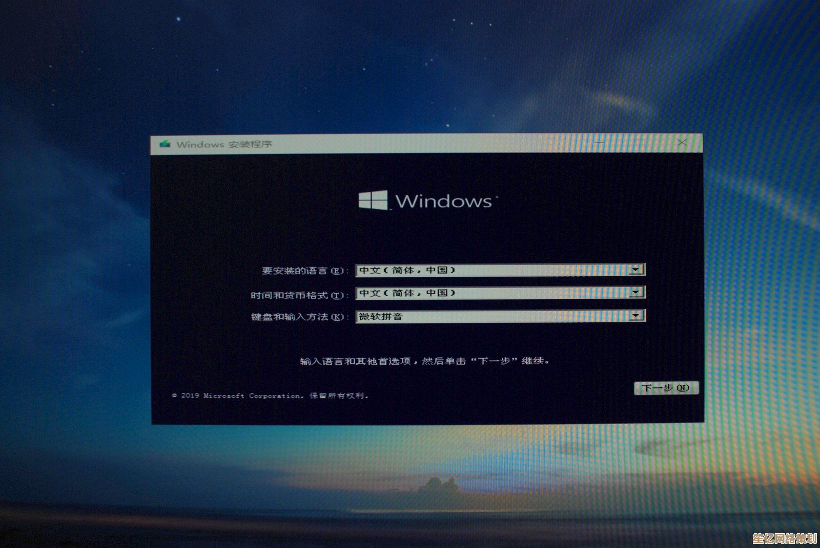Image resolution: width=820 pixels, height=548 pixels.
Task: Click the arrow on 要安装的语言 dropdown
Action: [636, 270]
